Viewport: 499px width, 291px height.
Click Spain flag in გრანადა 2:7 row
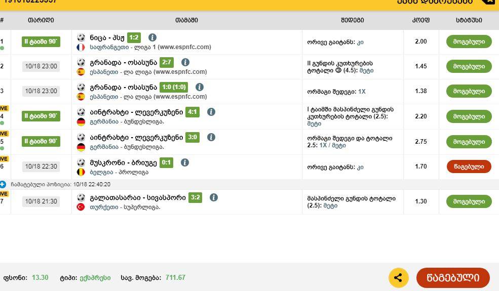[81, 72]
